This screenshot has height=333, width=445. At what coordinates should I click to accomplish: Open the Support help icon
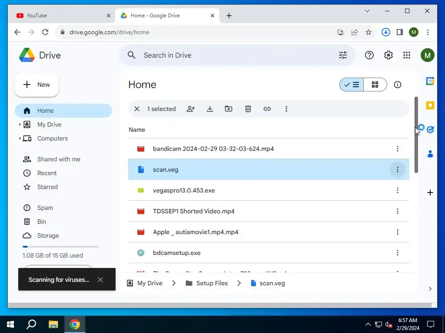coord(369,55)
